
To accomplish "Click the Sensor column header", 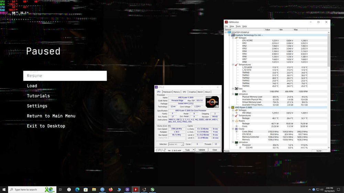I will click(x=244, y=29).
